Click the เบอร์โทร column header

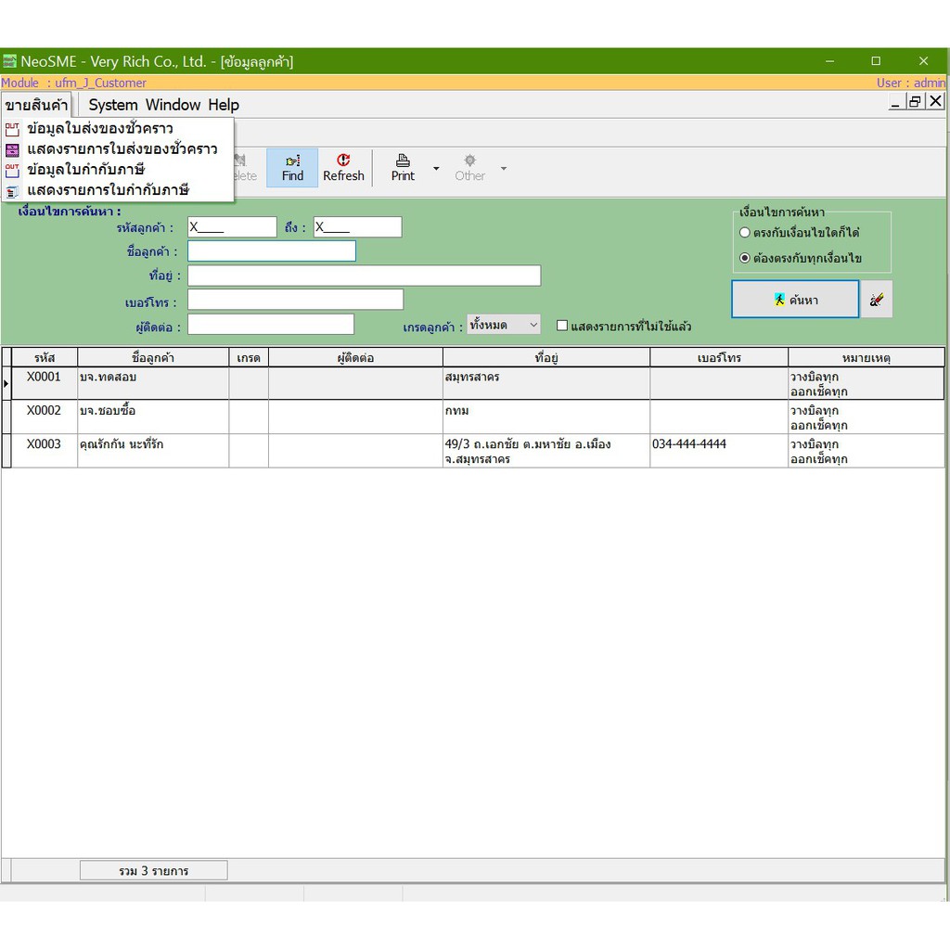[719, 357]
